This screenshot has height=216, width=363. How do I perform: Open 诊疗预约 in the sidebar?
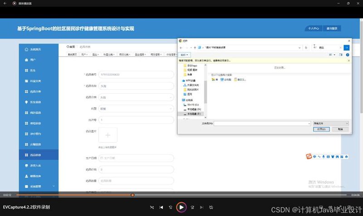39,134
